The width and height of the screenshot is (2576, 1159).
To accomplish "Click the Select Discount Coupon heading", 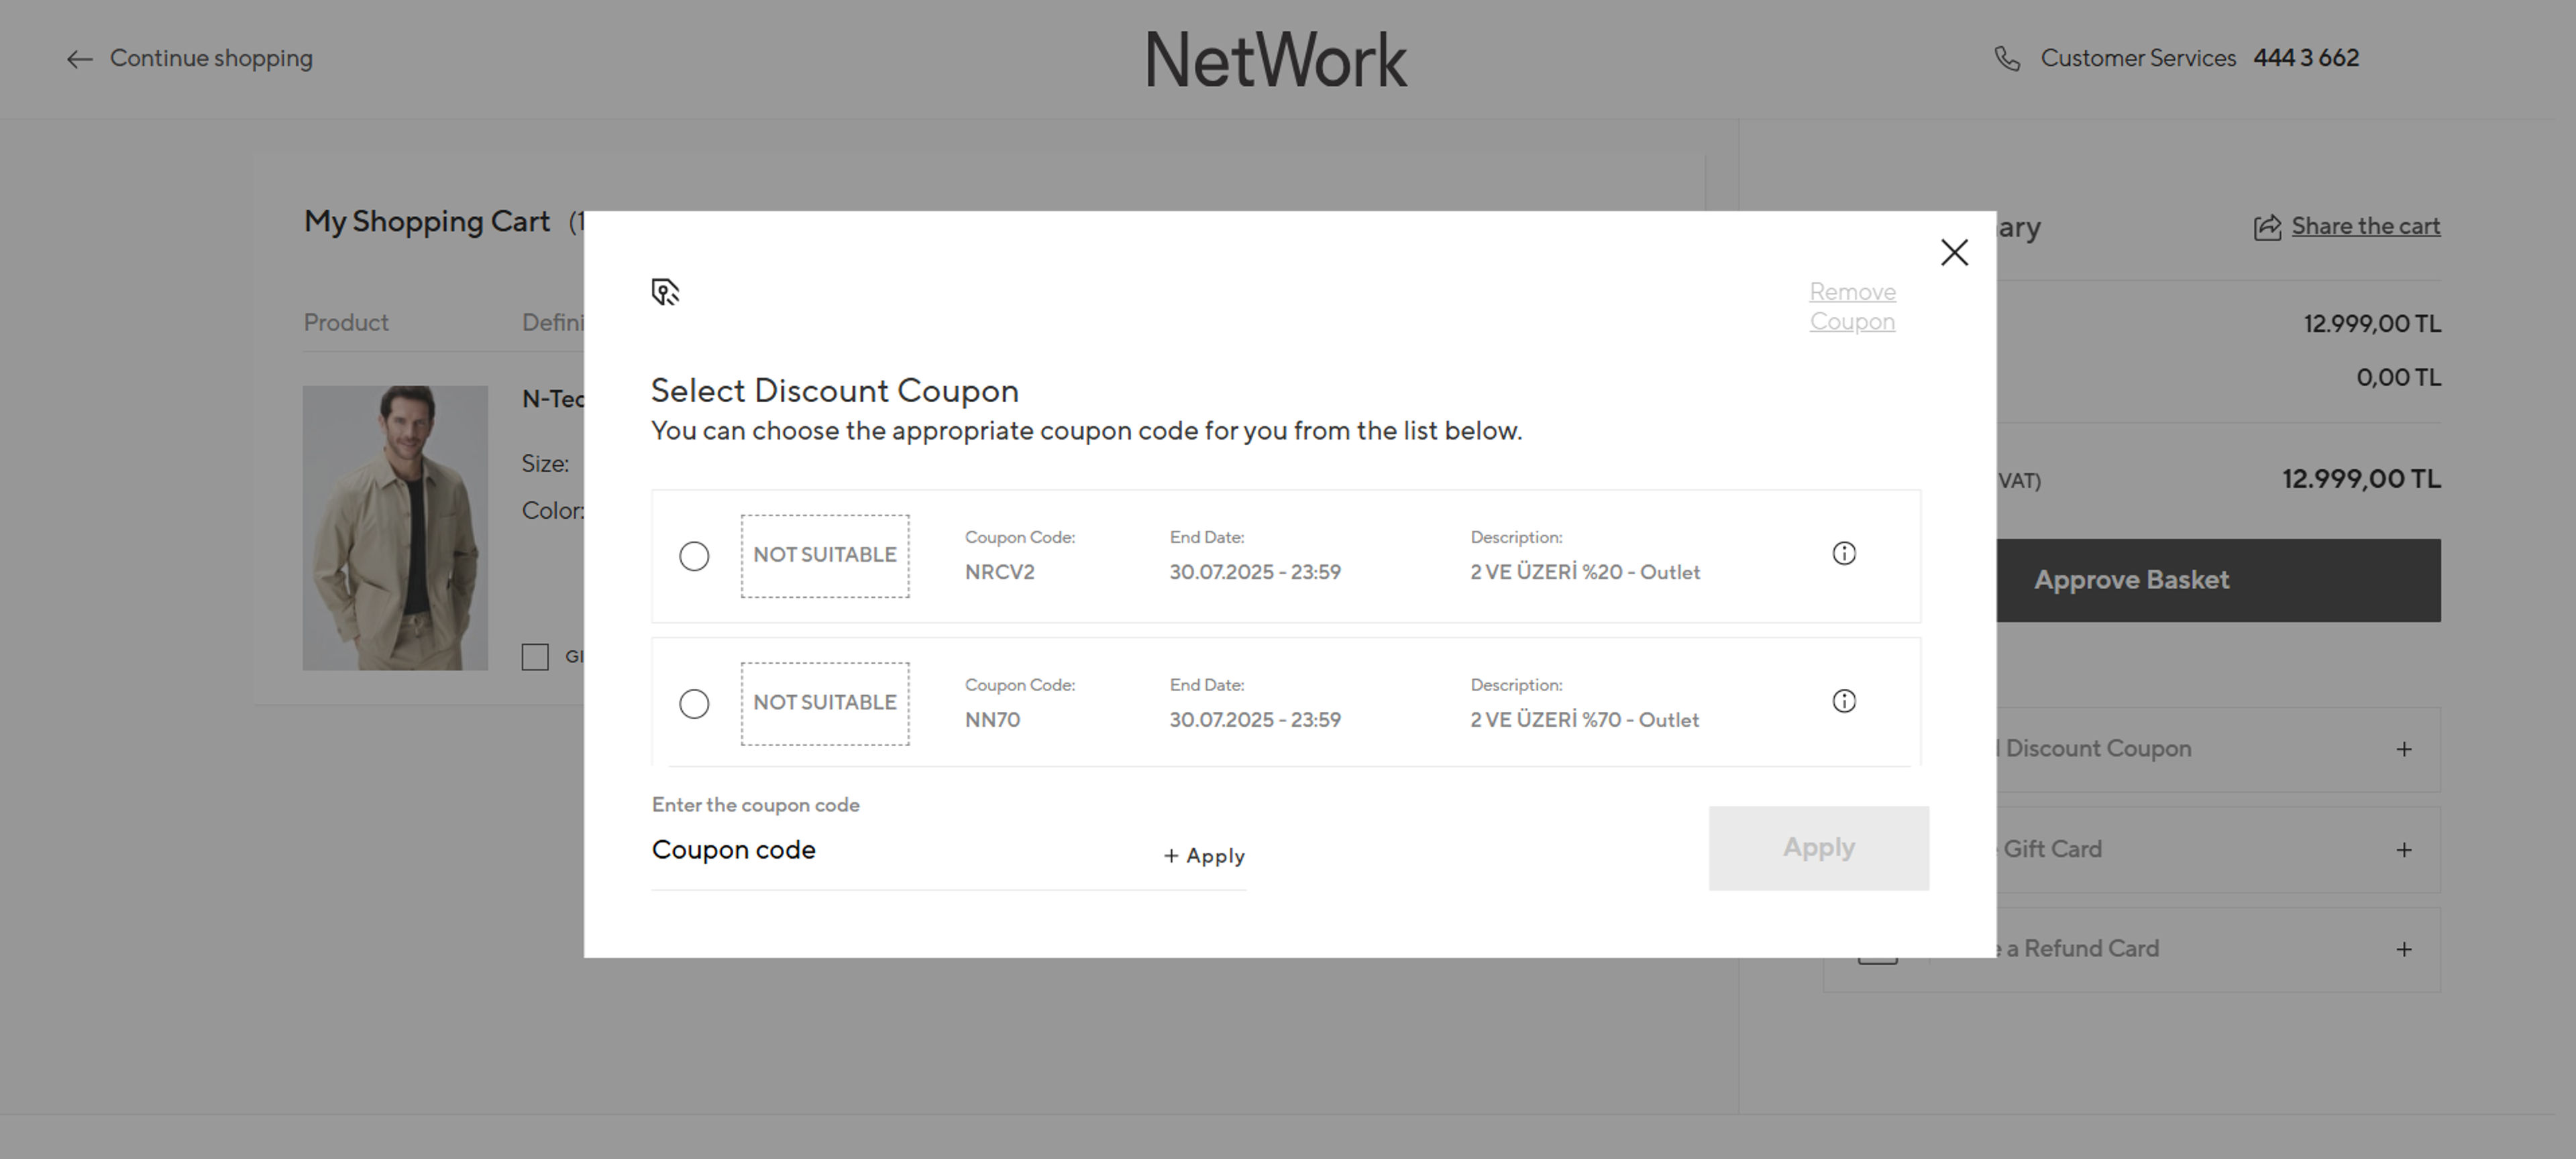I will [834, 391].
